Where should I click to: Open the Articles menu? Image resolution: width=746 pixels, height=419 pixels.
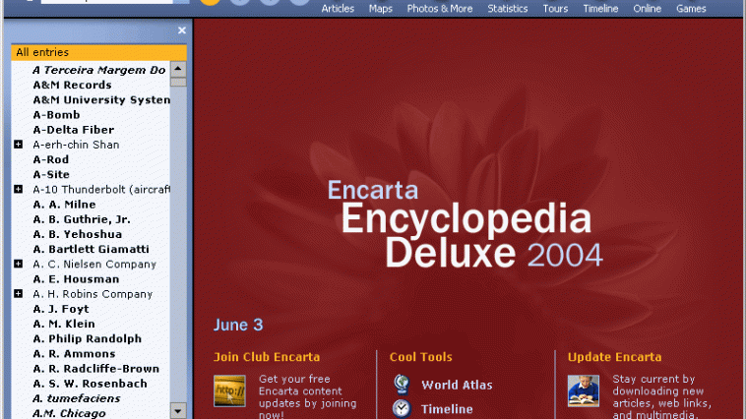tap(338, 9)
